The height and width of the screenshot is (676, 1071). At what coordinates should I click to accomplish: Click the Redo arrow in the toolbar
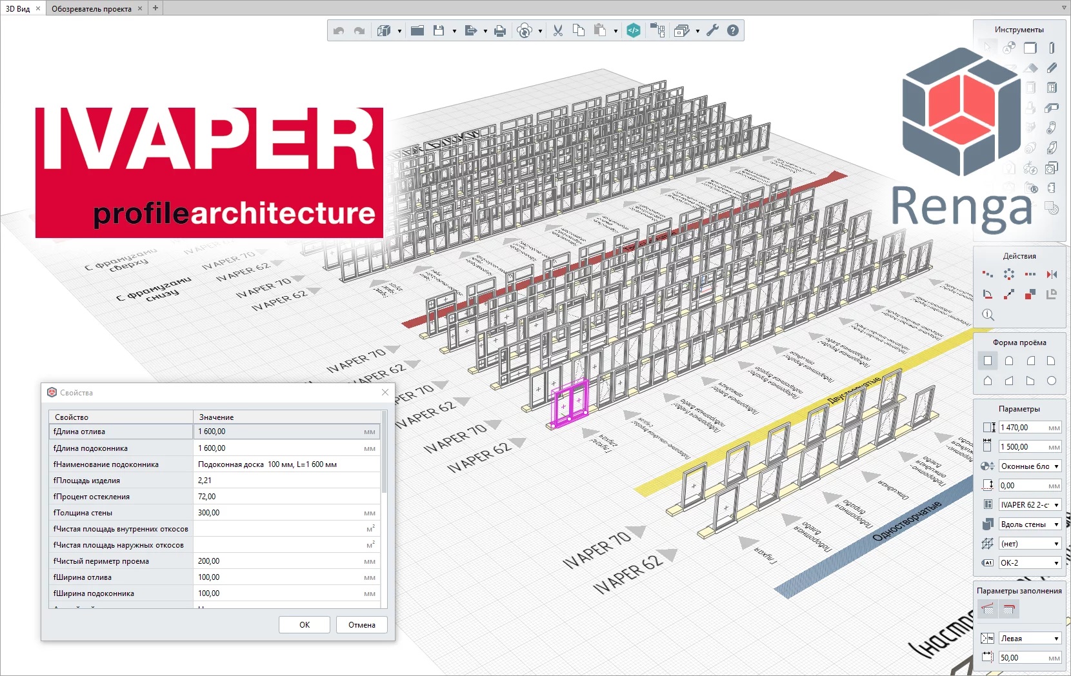coord(359,30)
